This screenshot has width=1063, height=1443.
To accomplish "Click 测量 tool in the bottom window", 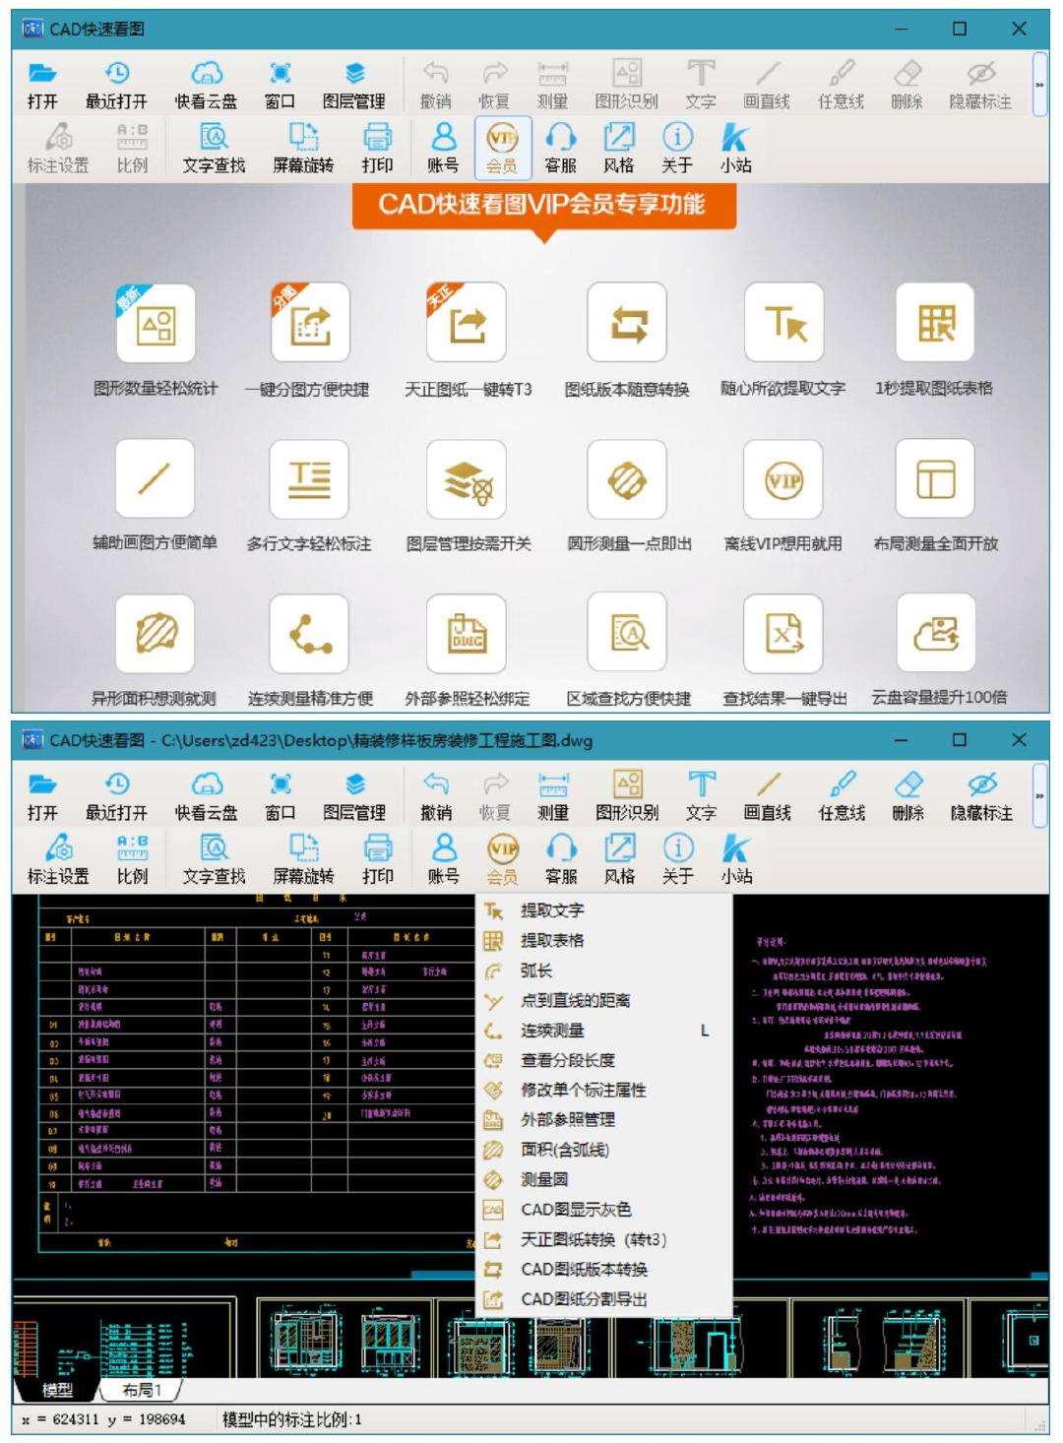I will [553, 796].
